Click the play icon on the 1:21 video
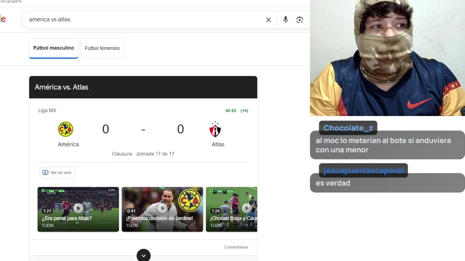 click(x=78, y=208)
